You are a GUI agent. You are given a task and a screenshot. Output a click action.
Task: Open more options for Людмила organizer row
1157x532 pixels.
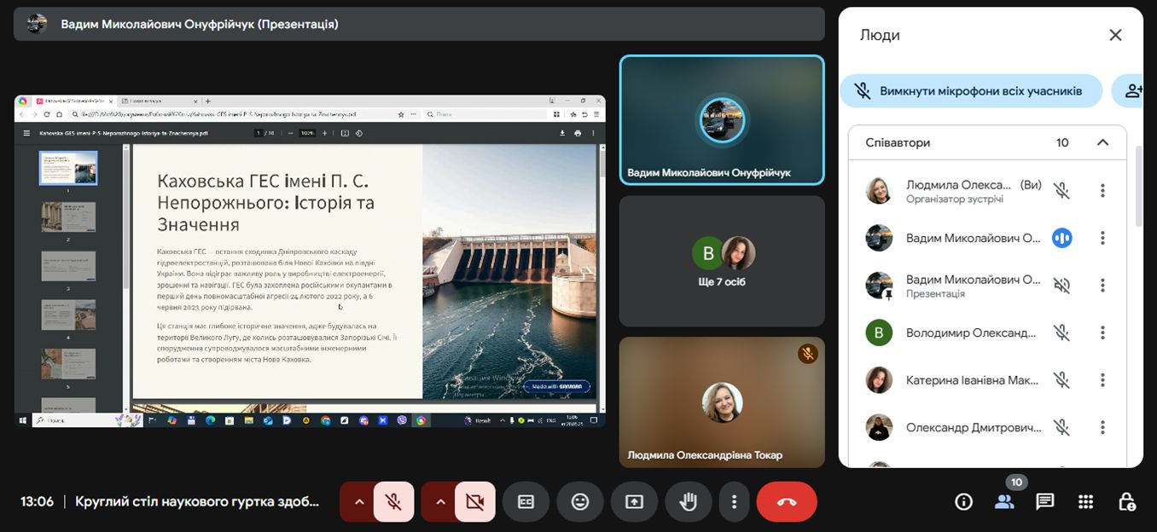(1102, 191)
